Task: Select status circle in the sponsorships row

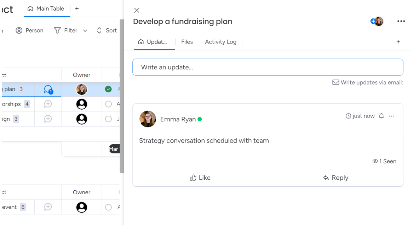Action: [108, 104]
